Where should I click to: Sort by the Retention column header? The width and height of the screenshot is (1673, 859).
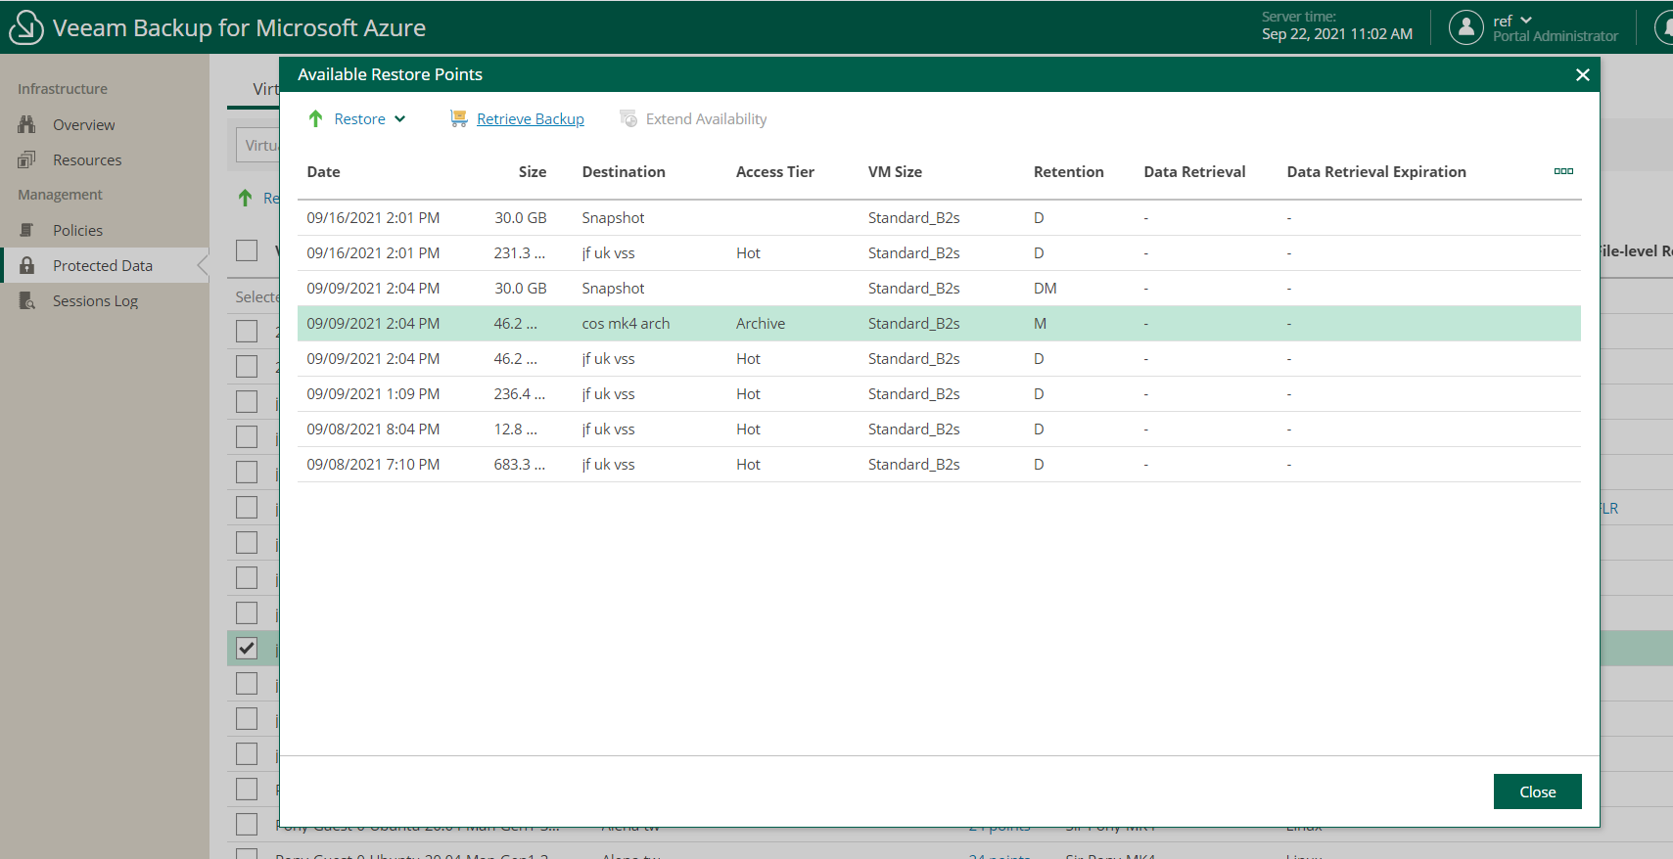[1068, 171]
